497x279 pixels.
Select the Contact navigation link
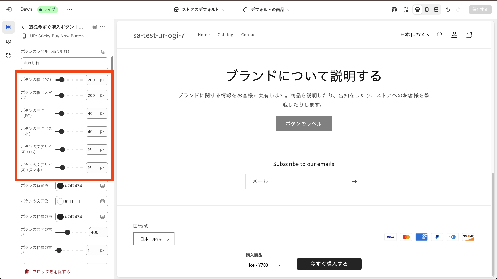click(x=249, y=35)
